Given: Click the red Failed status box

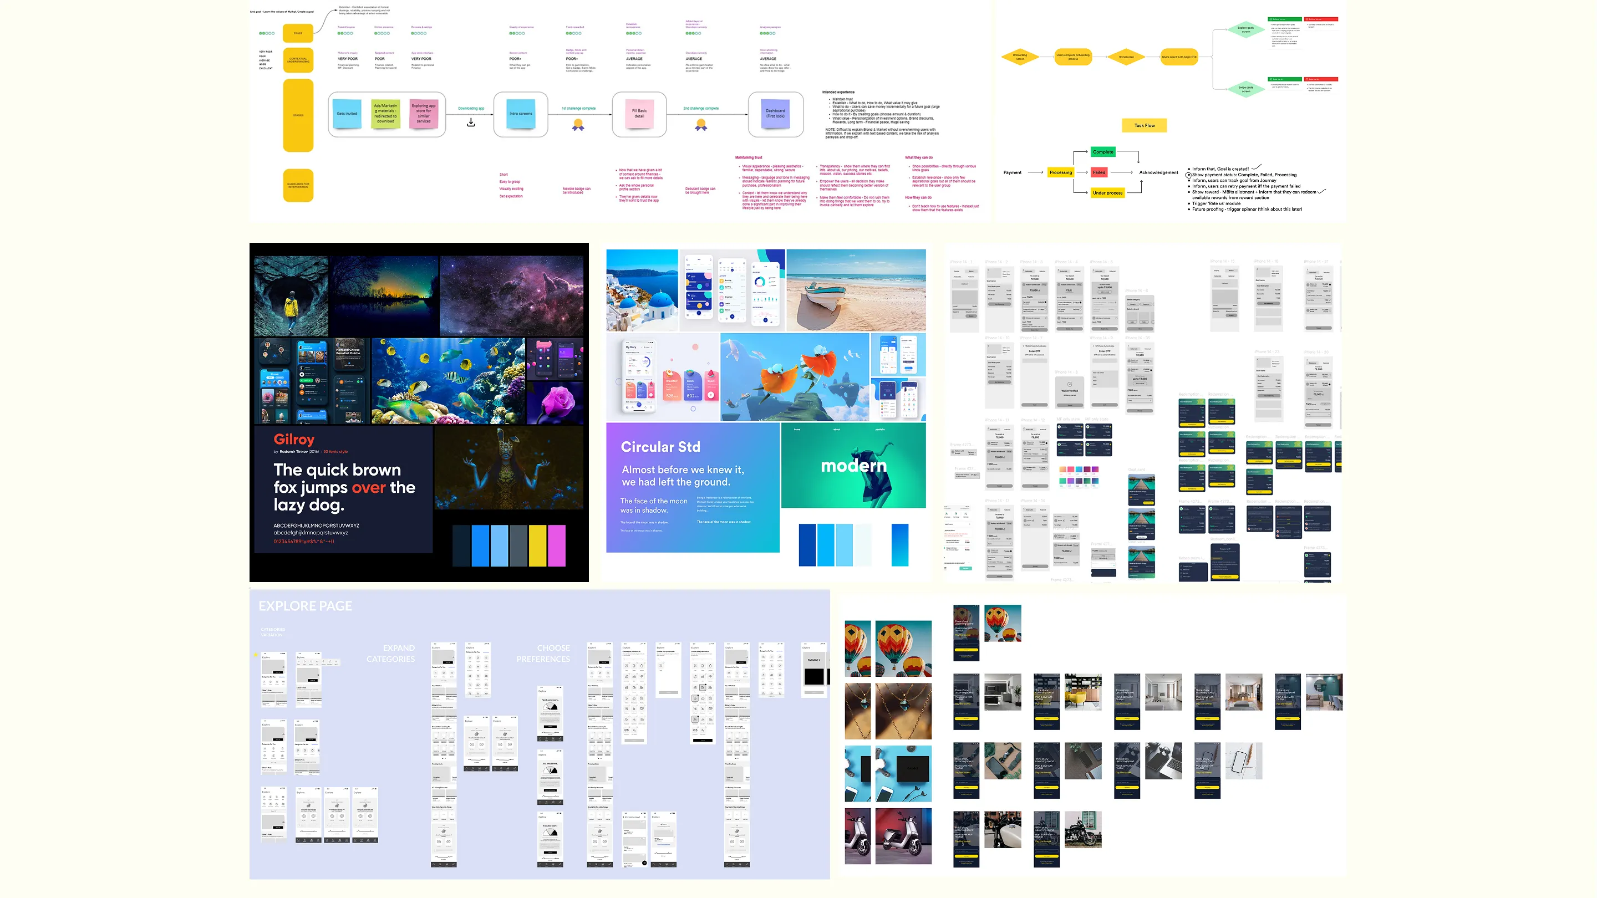Looking at the screenshot, I should point(1099,172).
